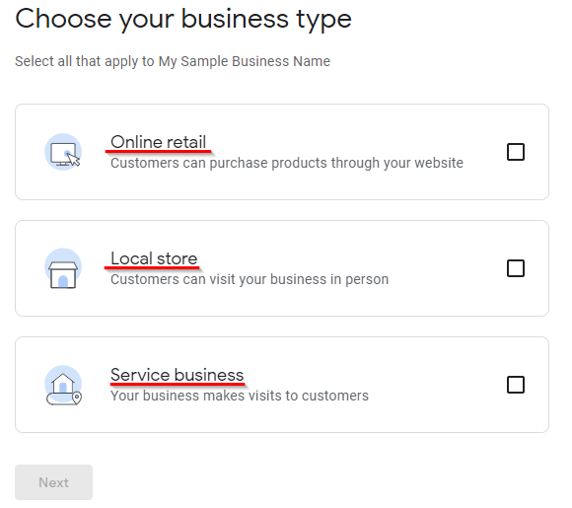The height and width of the screenshot is (508, 572).
Task: Check the Service business checkbox
Action: tap(516, 385)
